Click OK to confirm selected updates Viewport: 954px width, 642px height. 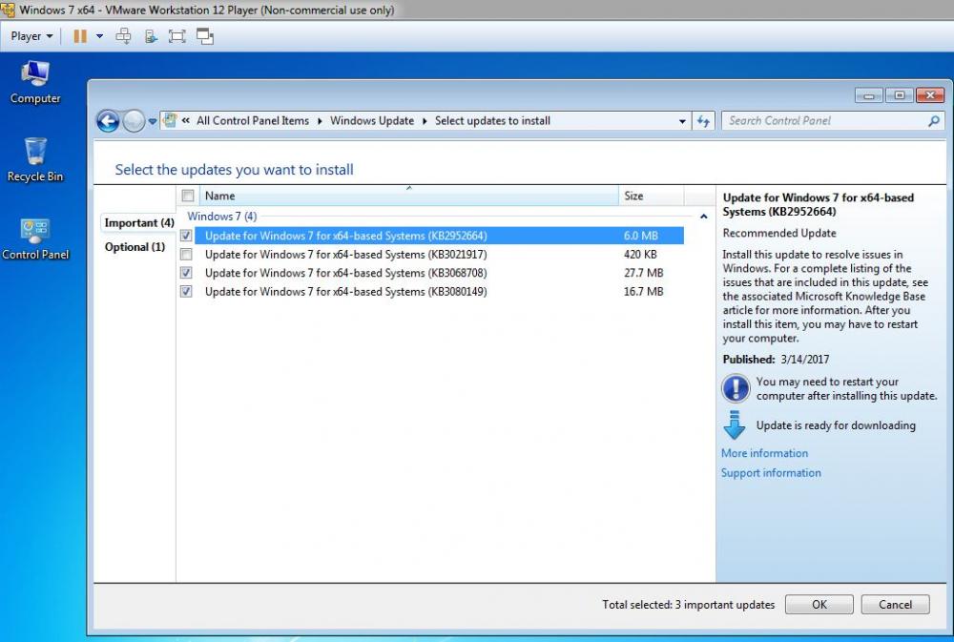click(x=819, y=604)
